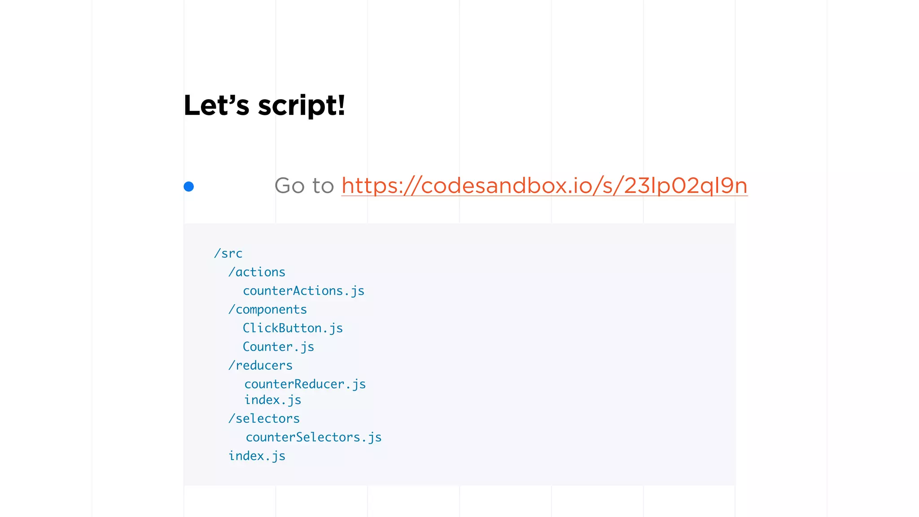This screenshot has width=919, height=517.
Task: Click ClickButton.js file name
Action: [x=293, y=329]
